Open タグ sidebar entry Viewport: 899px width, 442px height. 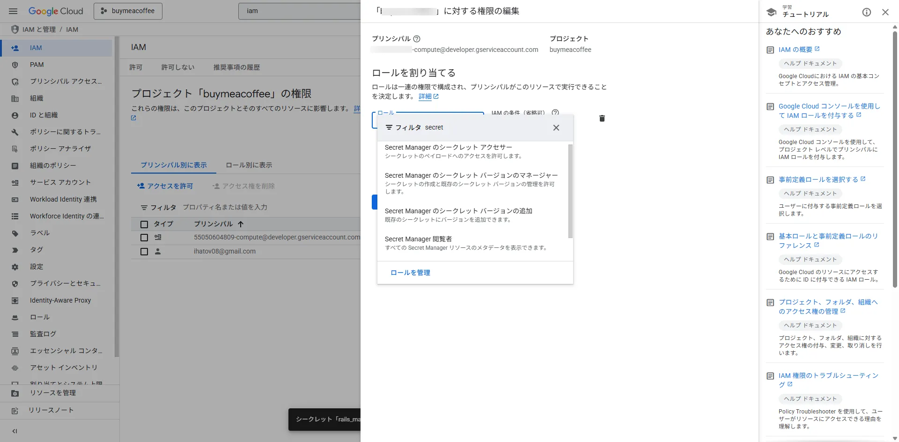click(x=56, y=250)
